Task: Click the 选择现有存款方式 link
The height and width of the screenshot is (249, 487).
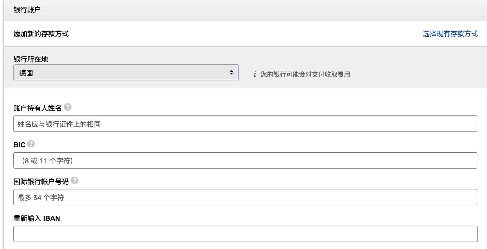Action: pyautogui.click(x=450, y=34)
